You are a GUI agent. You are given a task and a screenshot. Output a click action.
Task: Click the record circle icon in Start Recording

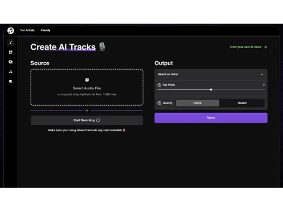pyautogui.click(x=98, y=120)
